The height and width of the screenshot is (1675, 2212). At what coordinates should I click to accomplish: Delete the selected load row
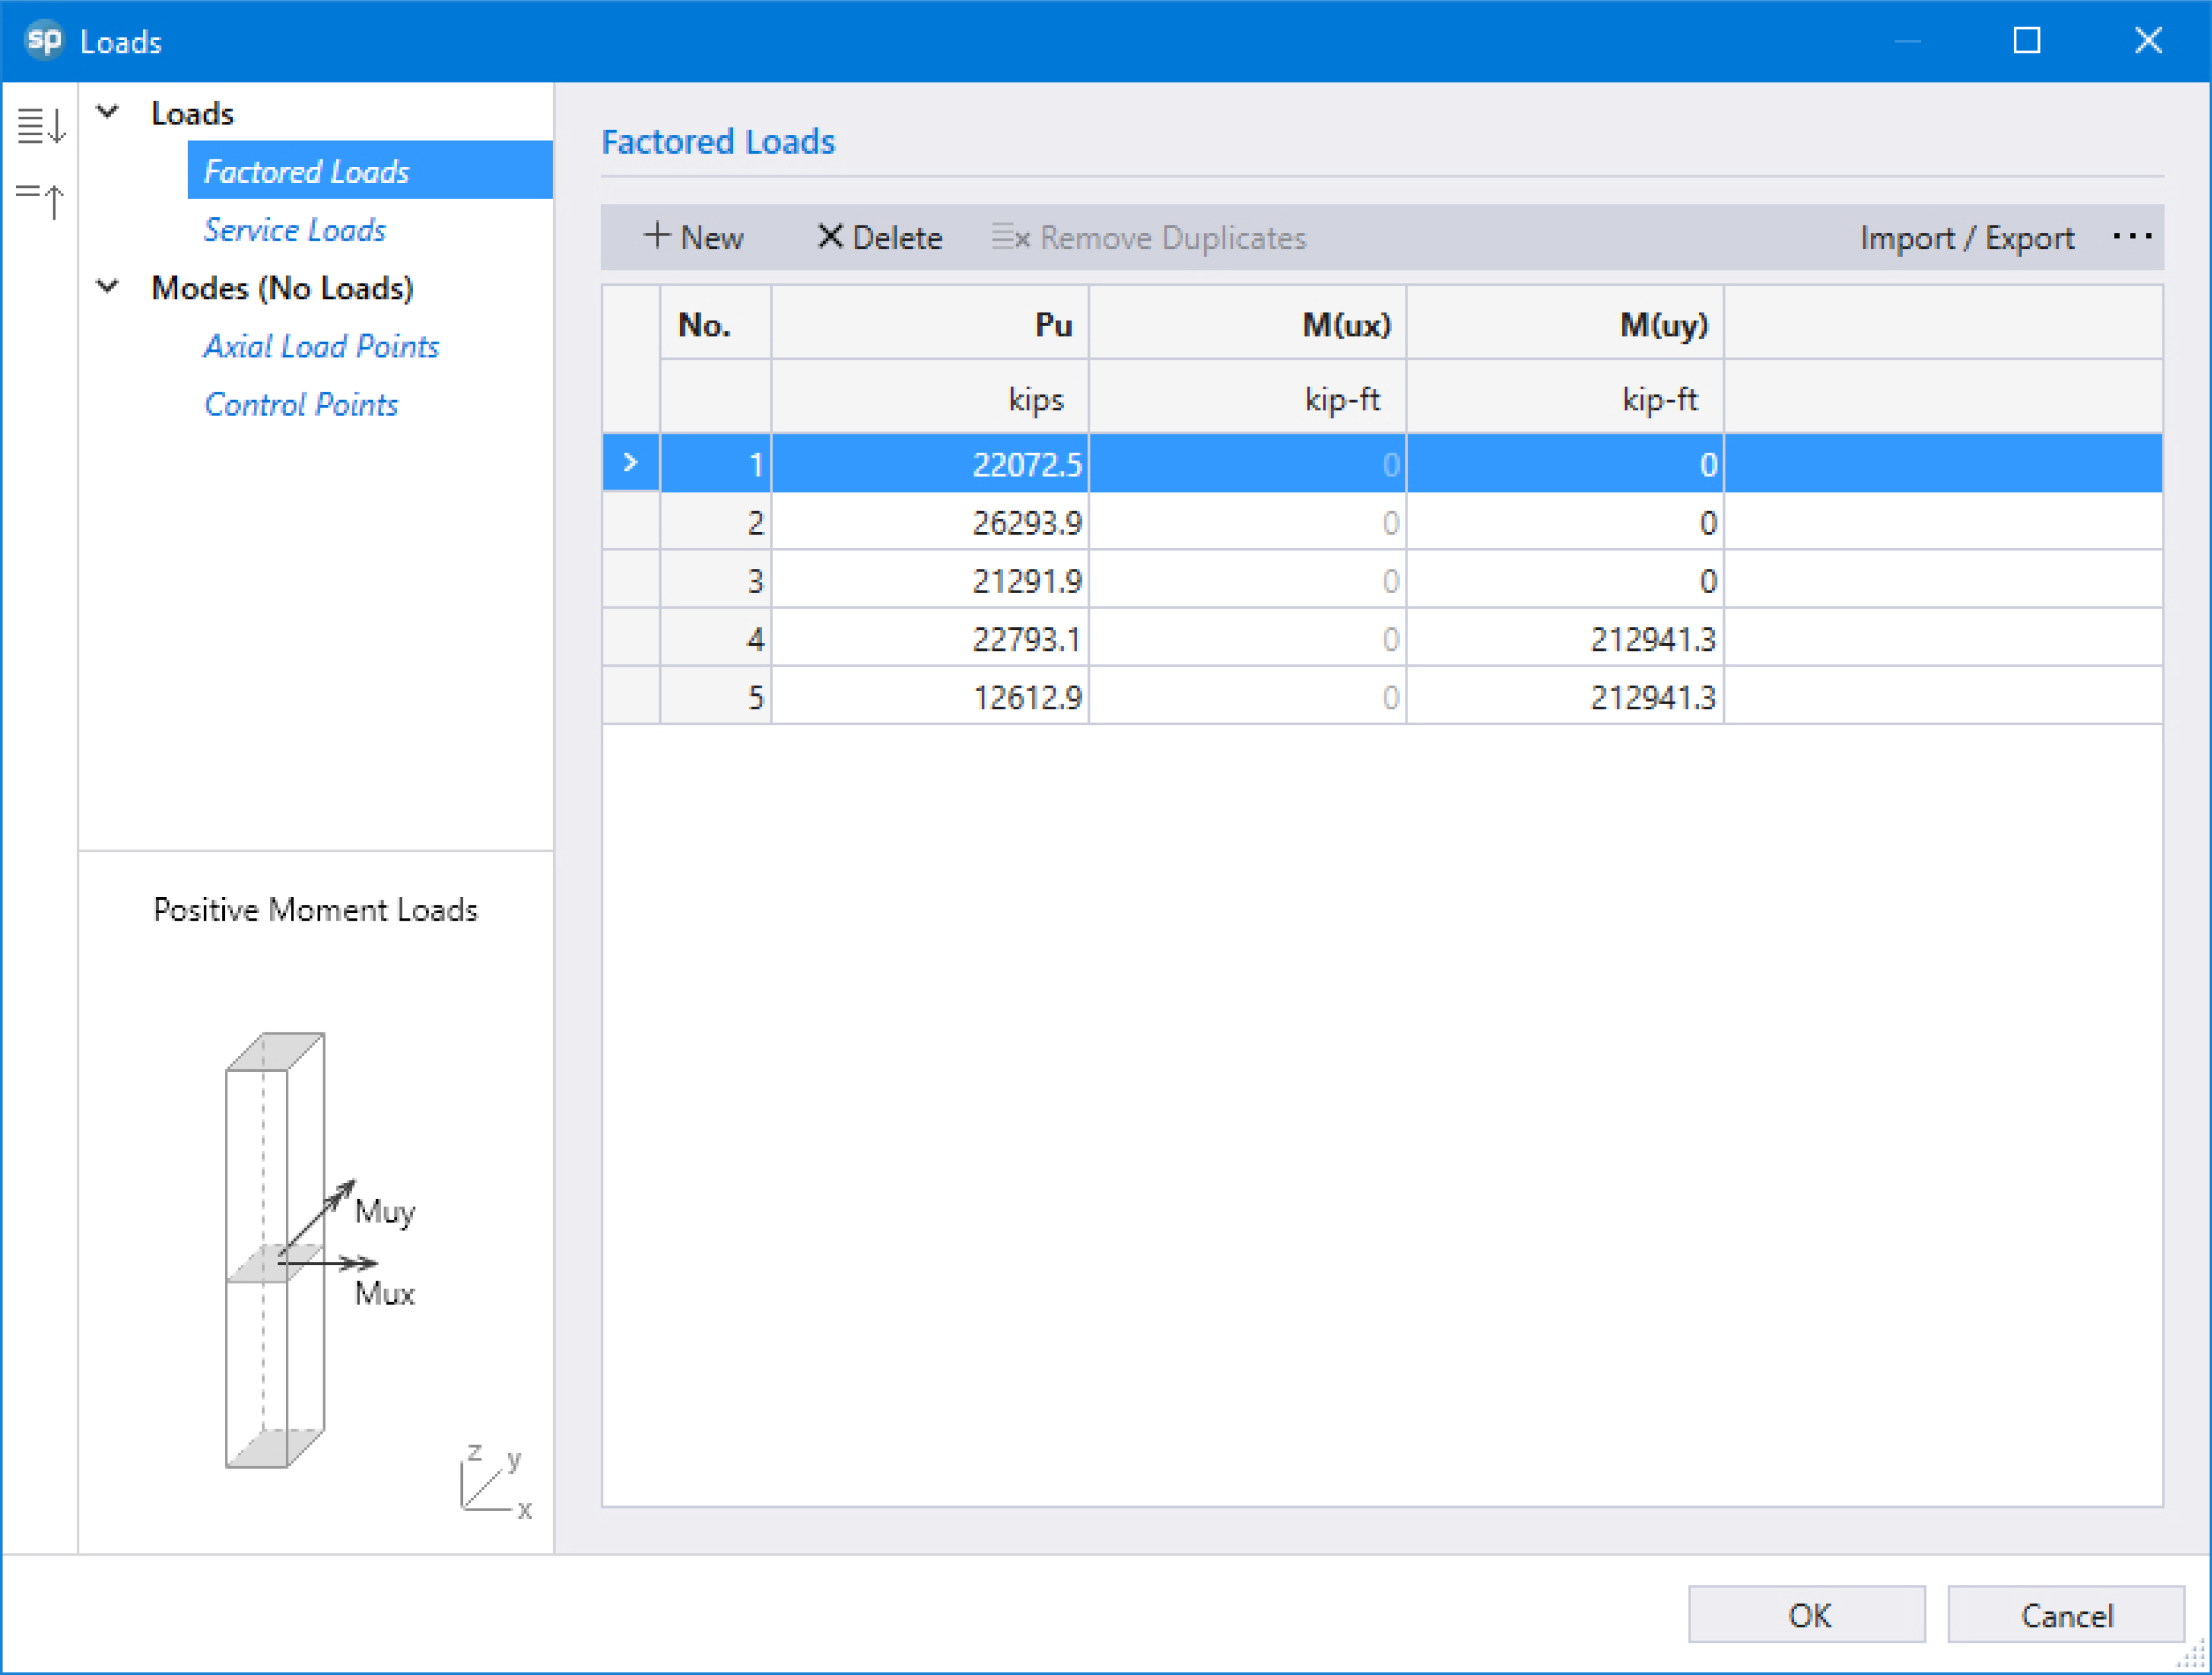[880, 237]
